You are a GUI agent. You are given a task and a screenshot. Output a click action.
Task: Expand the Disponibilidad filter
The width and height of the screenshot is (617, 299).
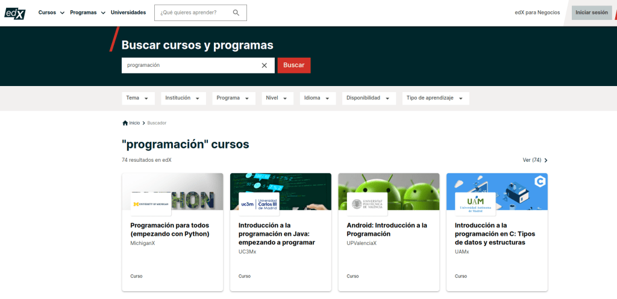[x=369, y=98]
